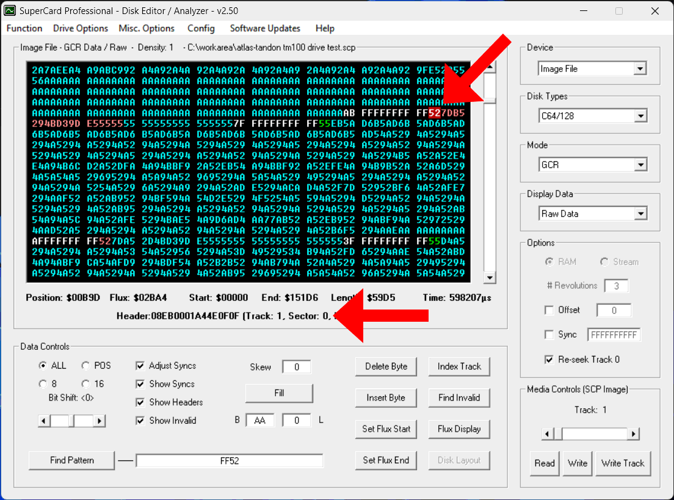This screenshot has height=500, width=674.
Task: Click the Fill button
Action: (x=279, y=393)
